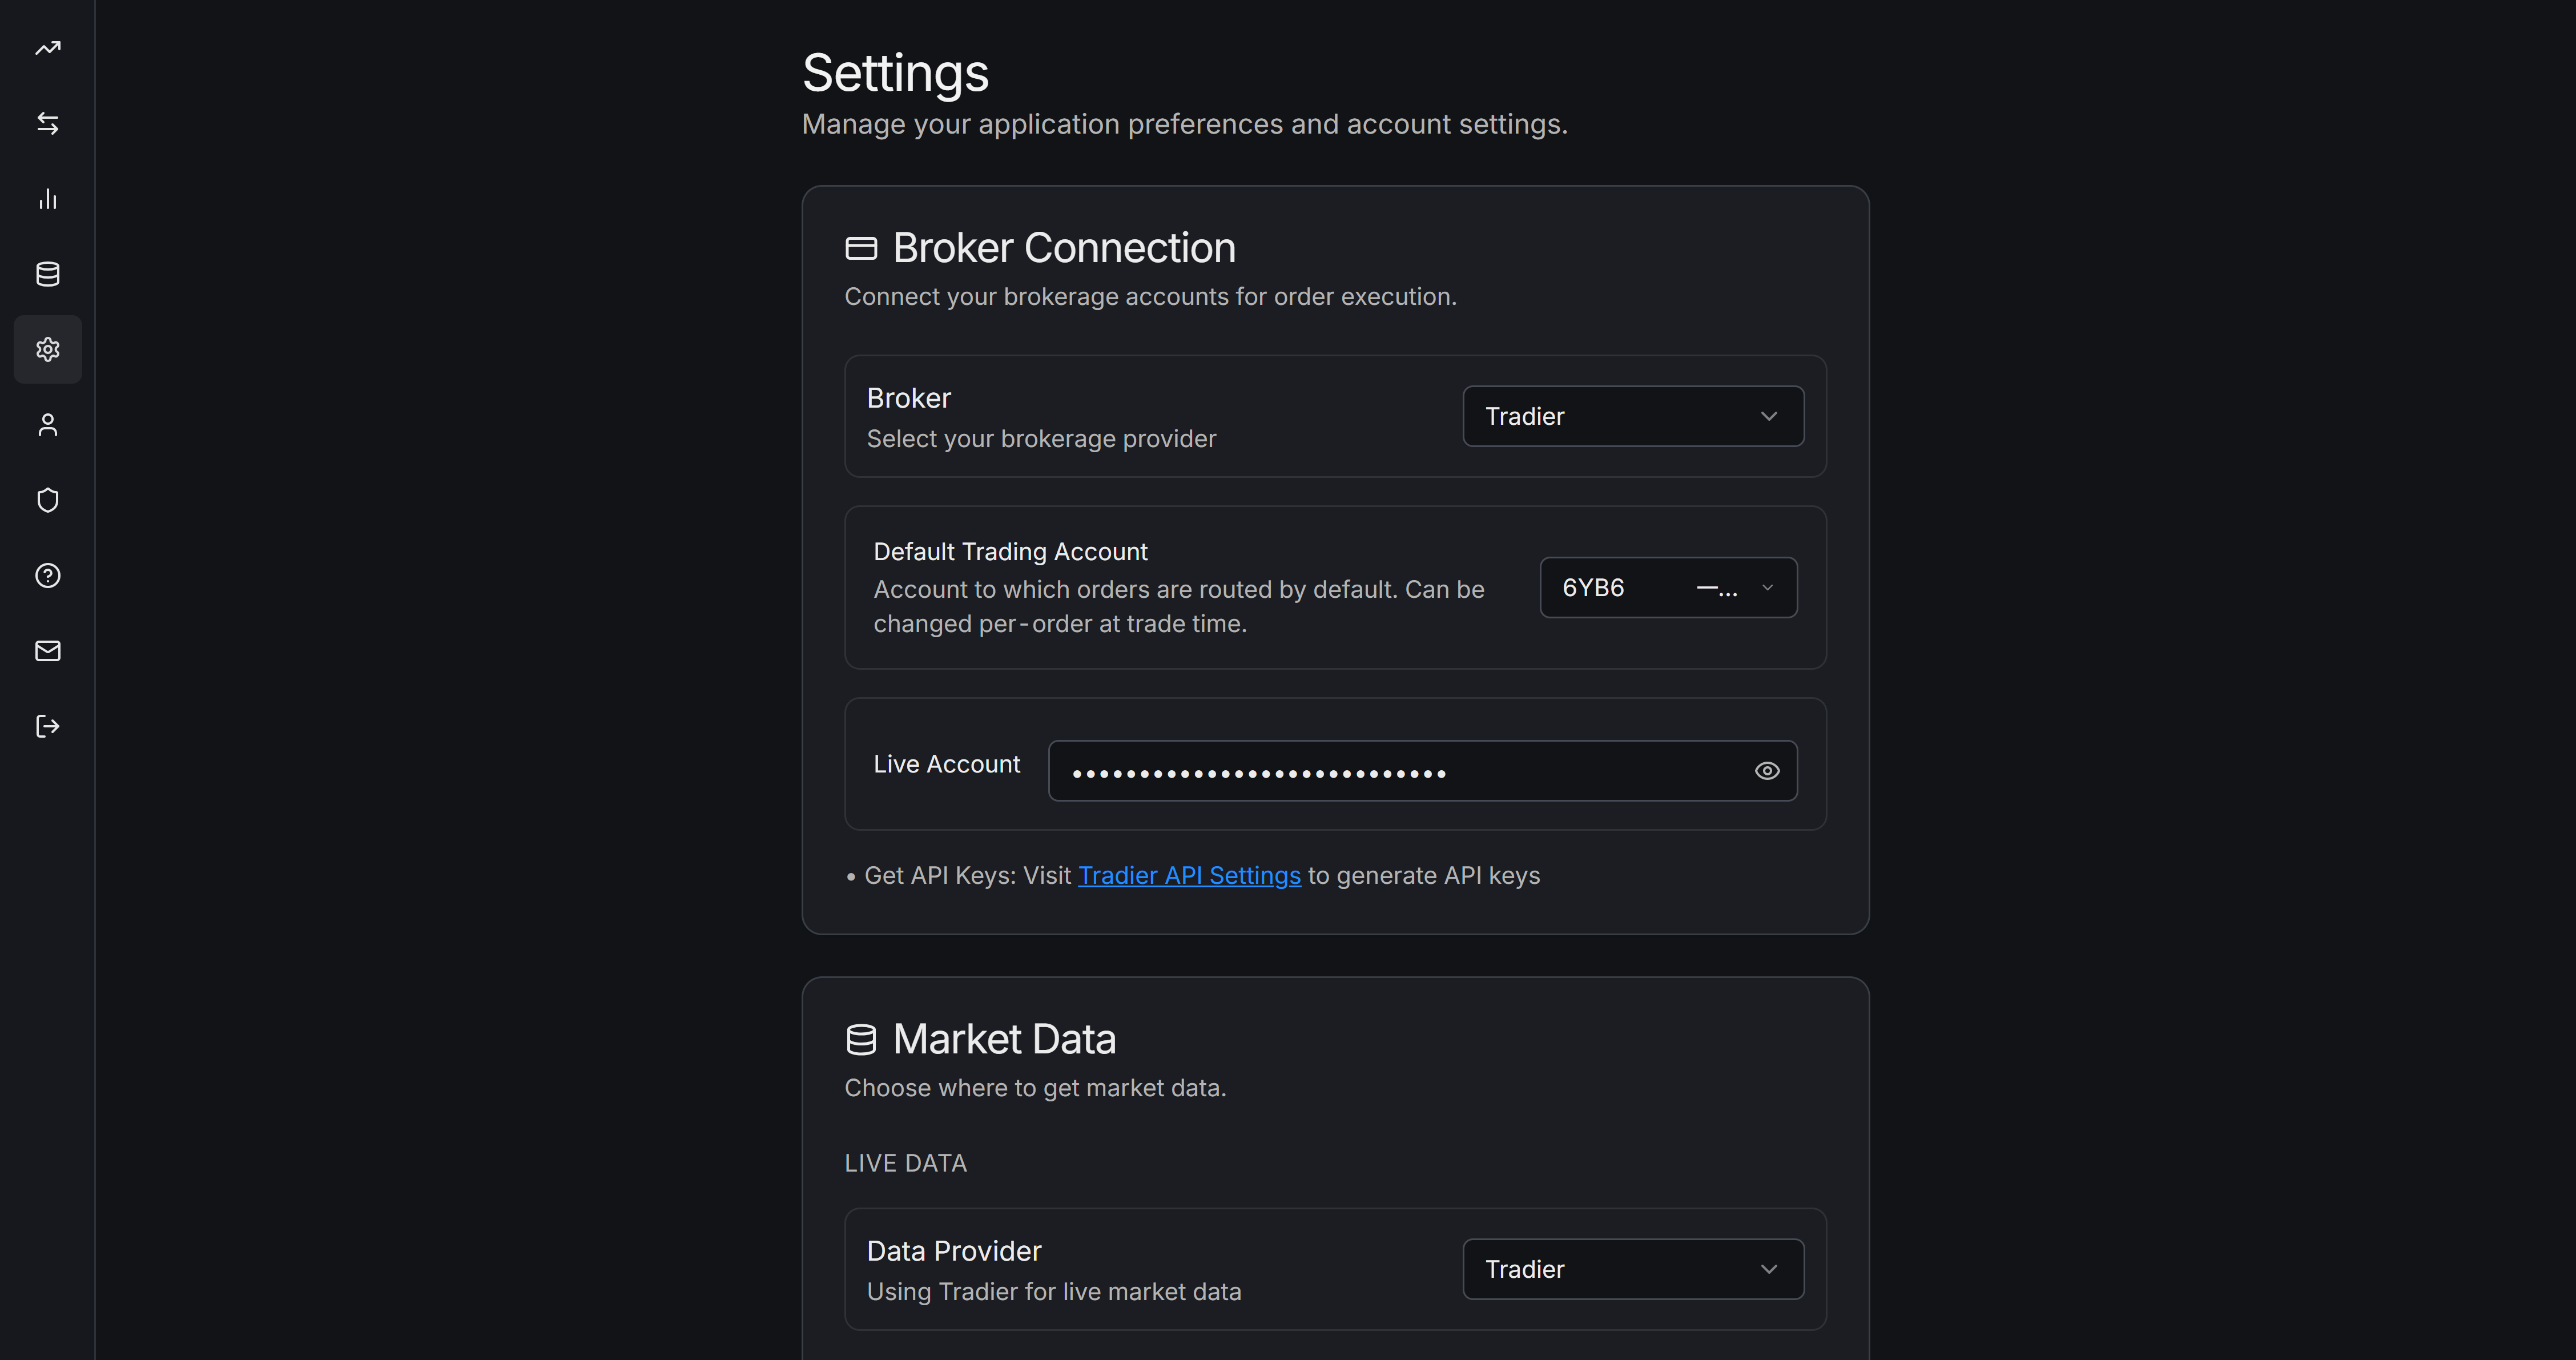Screen dimensions: 2576x1360
Task: Open the Data Provider dropdown showing Tradier
Action: point(1633,1269)
